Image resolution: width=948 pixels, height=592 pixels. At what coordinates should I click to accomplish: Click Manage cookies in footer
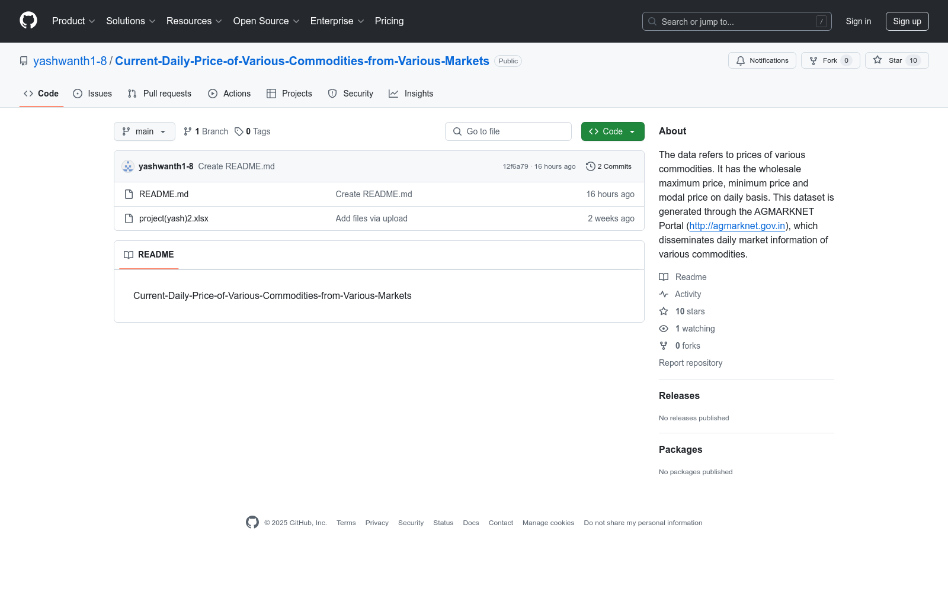(x=549, y=523)
